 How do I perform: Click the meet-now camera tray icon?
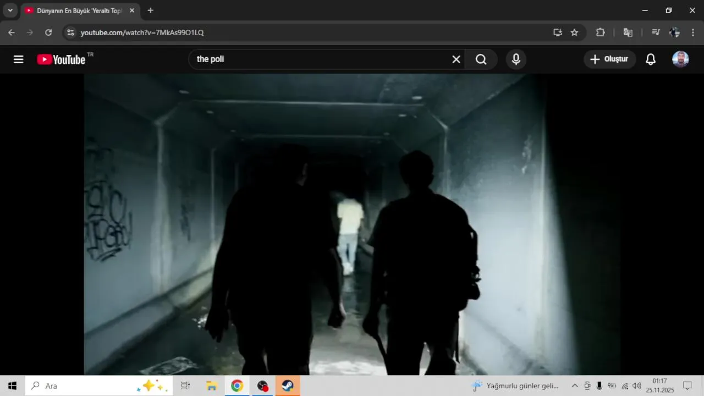587,386
